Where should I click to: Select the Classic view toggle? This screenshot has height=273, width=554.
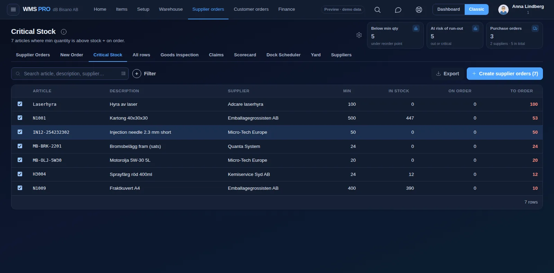pos(476,9)
